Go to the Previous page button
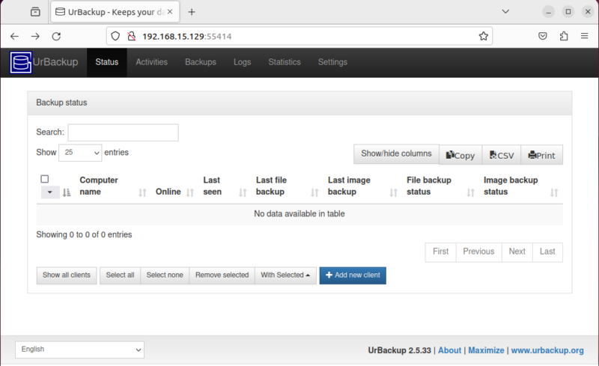Viewport: 599px width, 366px height. pos(478,251)
